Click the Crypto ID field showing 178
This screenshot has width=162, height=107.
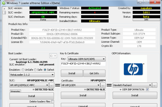(139, 46)
